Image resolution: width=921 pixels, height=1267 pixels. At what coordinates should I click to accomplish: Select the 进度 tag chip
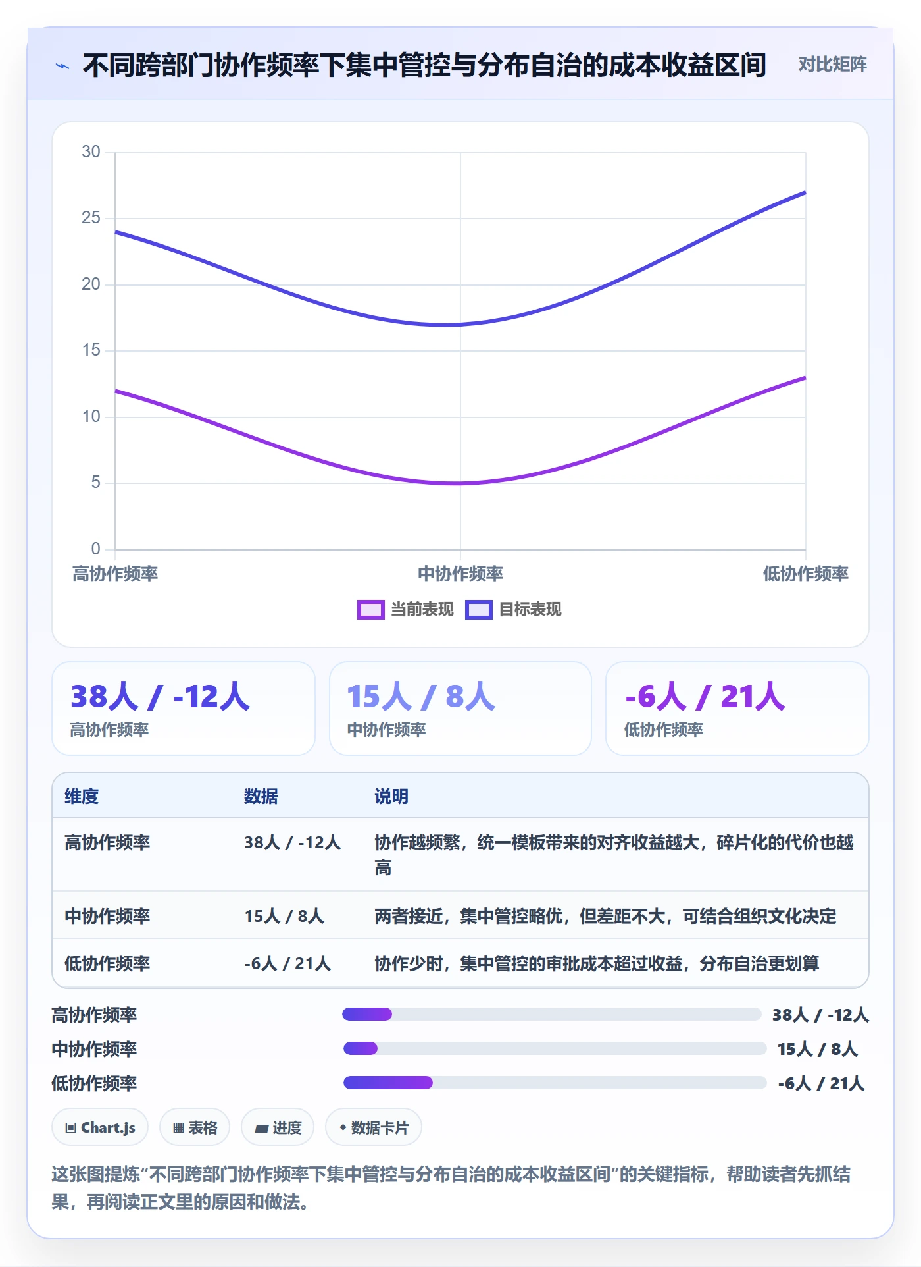pyautogui.click(x=278, y=1127)
